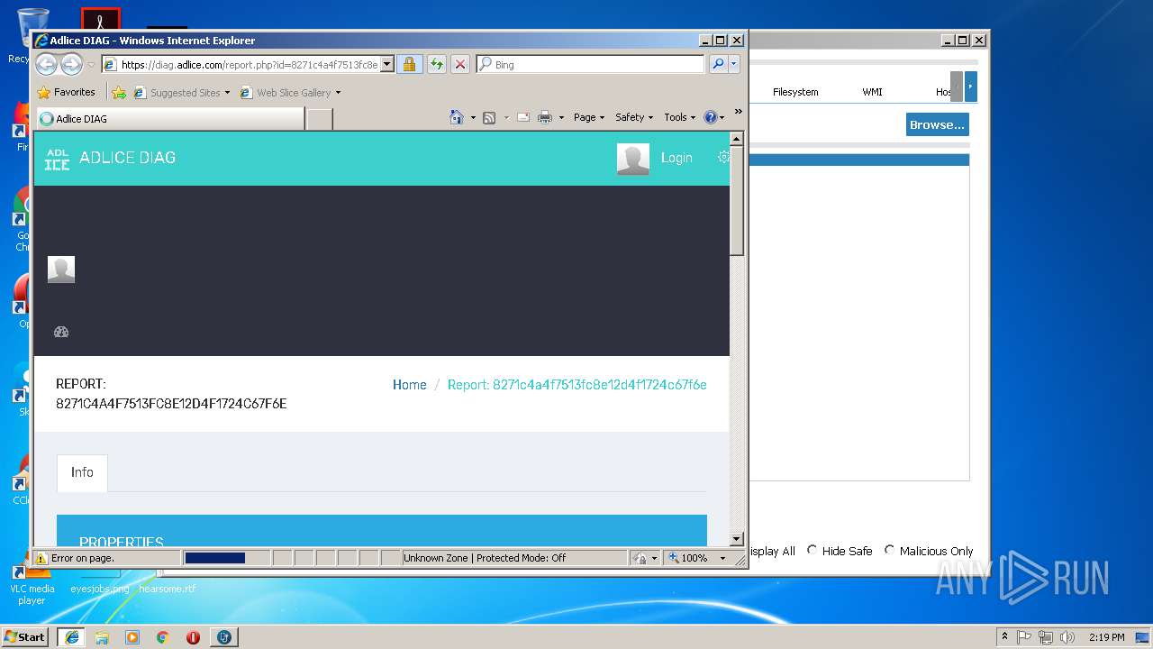Image resolution: width=1153 pixels, height=649 pixels.
Task: Switch to the Info tab
Action: 82,472
